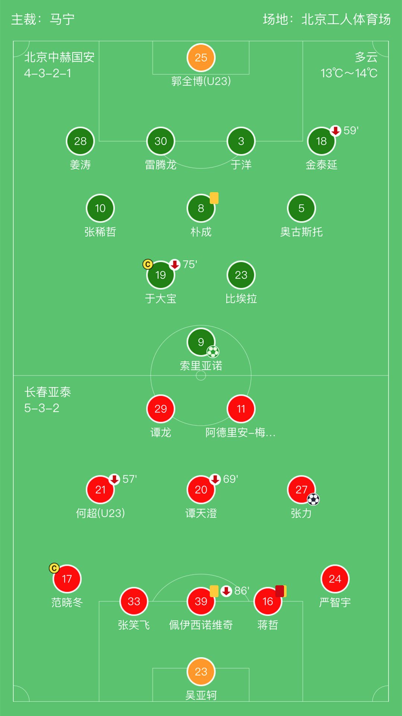Viewport: 402px width, 716px height.
Task: Tap the yellow card on 朴成
Action: (x=214, y=198)
